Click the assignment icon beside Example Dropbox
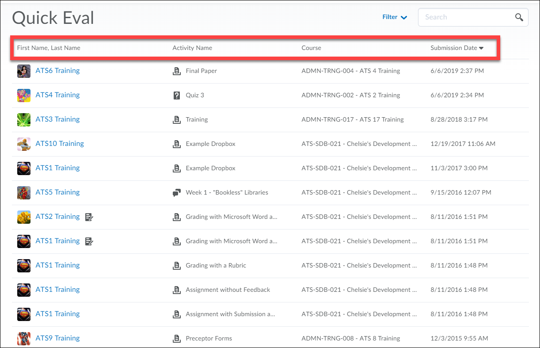 [177, 143]
